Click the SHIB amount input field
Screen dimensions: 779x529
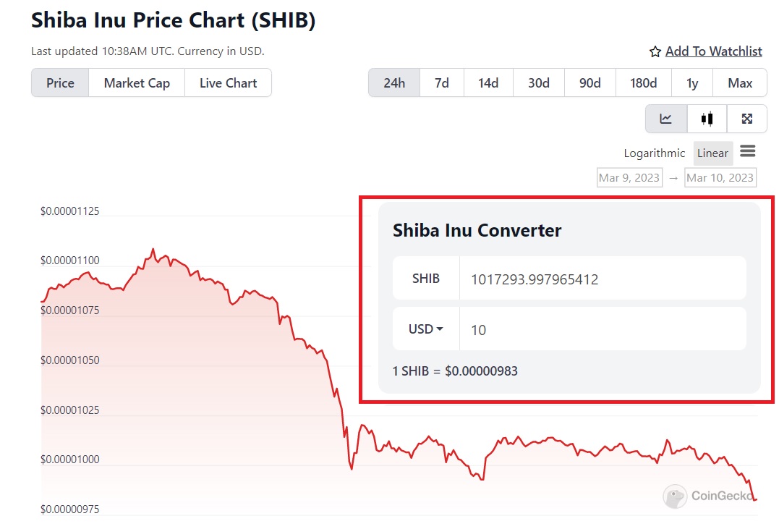click(603, 277)
